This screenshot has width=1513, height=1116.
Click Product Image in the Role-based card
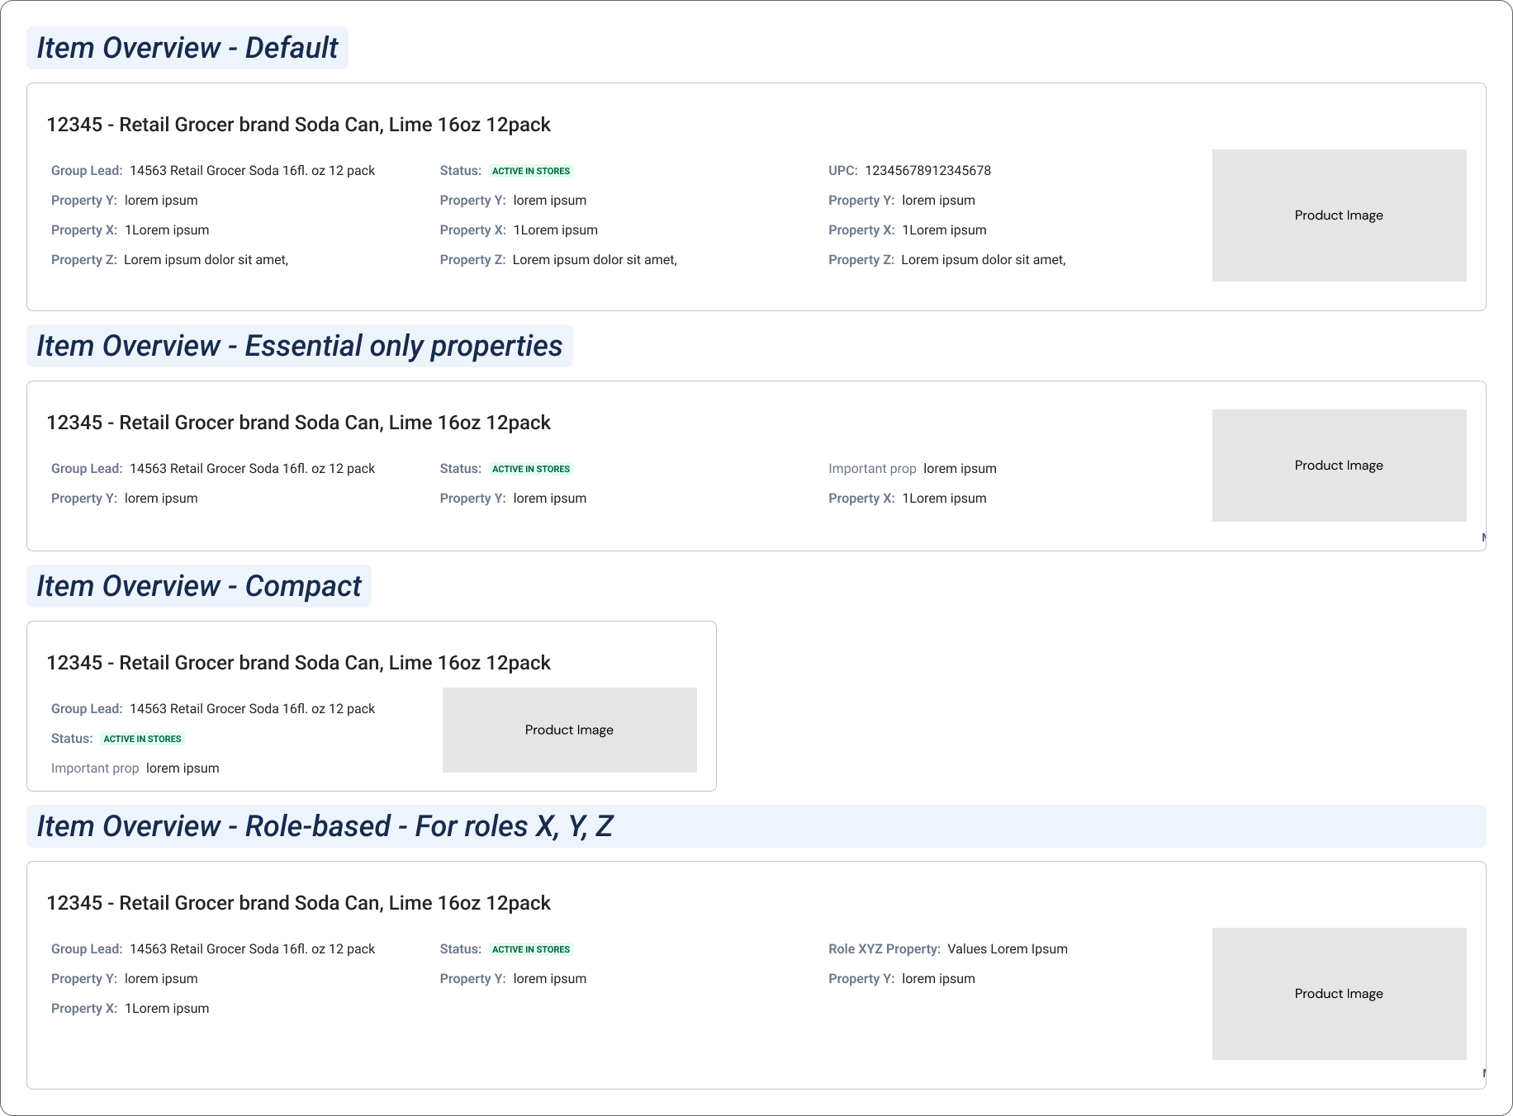(x=1339, y=994)
